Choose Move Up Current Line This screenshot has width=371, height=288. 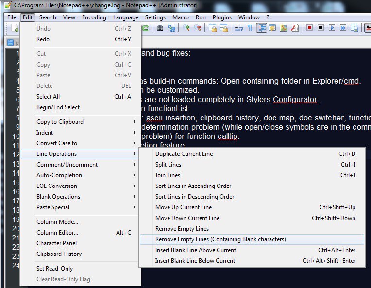[x=252, y=207]
